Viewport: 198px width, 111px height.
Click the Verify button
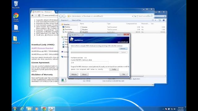coord(114,69)
